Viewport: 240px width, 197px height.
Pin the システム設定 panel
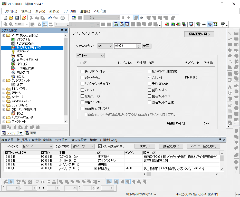click(x=62, y=30)
